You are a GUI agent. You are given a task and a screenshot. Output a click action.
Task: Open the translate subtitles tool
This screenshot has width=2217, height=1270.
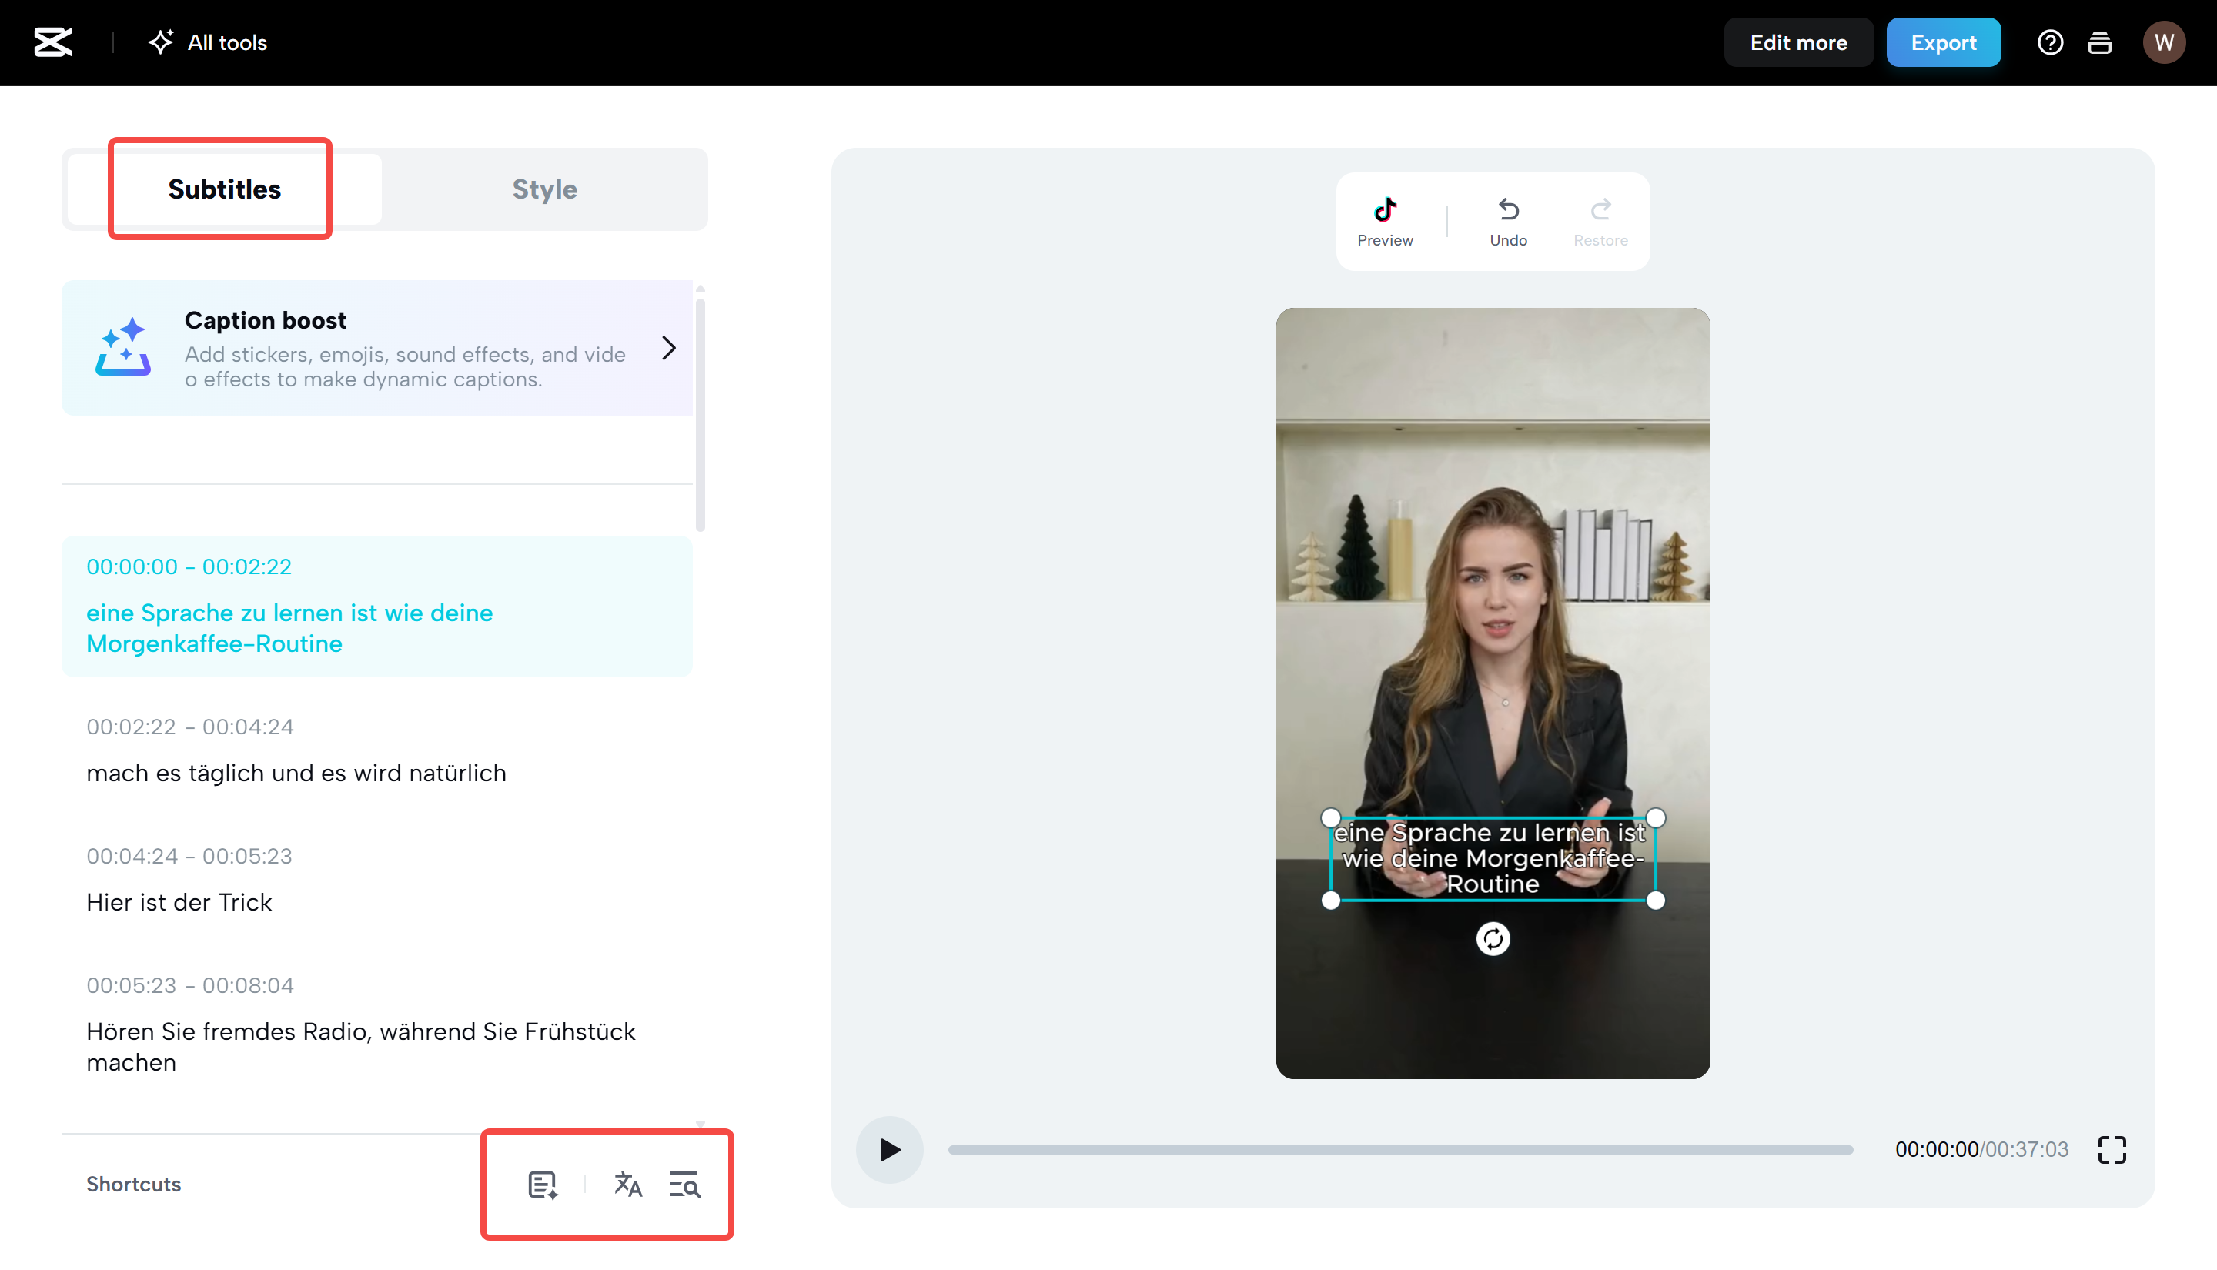628,1185
